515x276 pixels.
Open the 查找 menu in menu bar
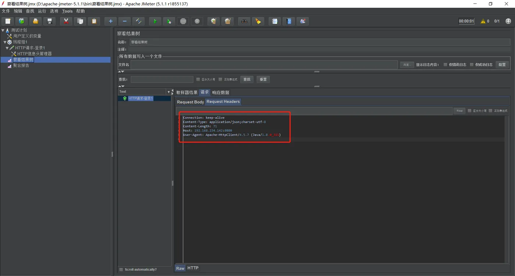click(x=30, y=11)
